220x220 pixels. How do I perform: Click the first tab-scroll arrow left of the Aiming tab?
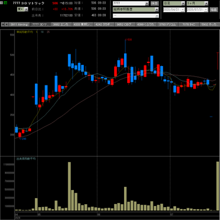(x=3, y=24)
